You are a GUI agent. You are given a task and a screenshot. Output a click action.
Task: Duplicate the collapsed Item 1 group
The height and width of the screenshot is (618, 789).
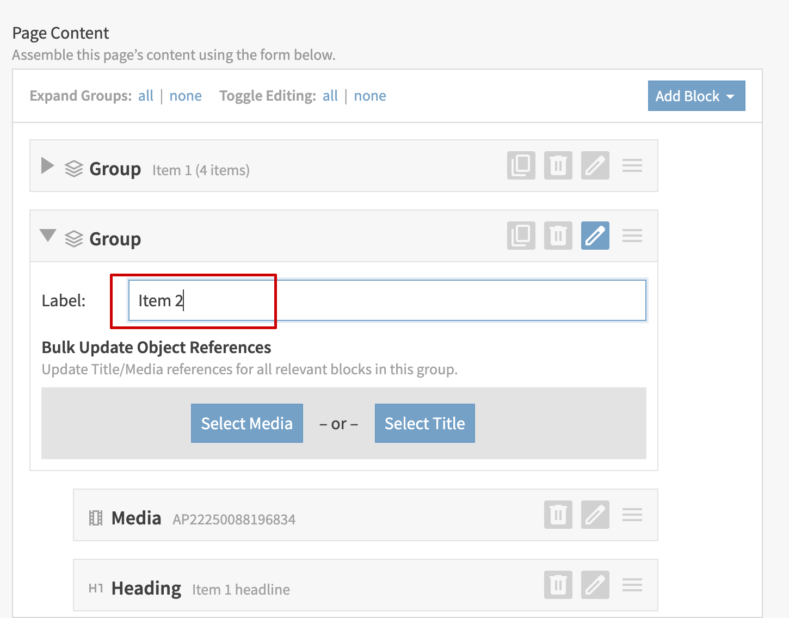click(x=521, y=165)
